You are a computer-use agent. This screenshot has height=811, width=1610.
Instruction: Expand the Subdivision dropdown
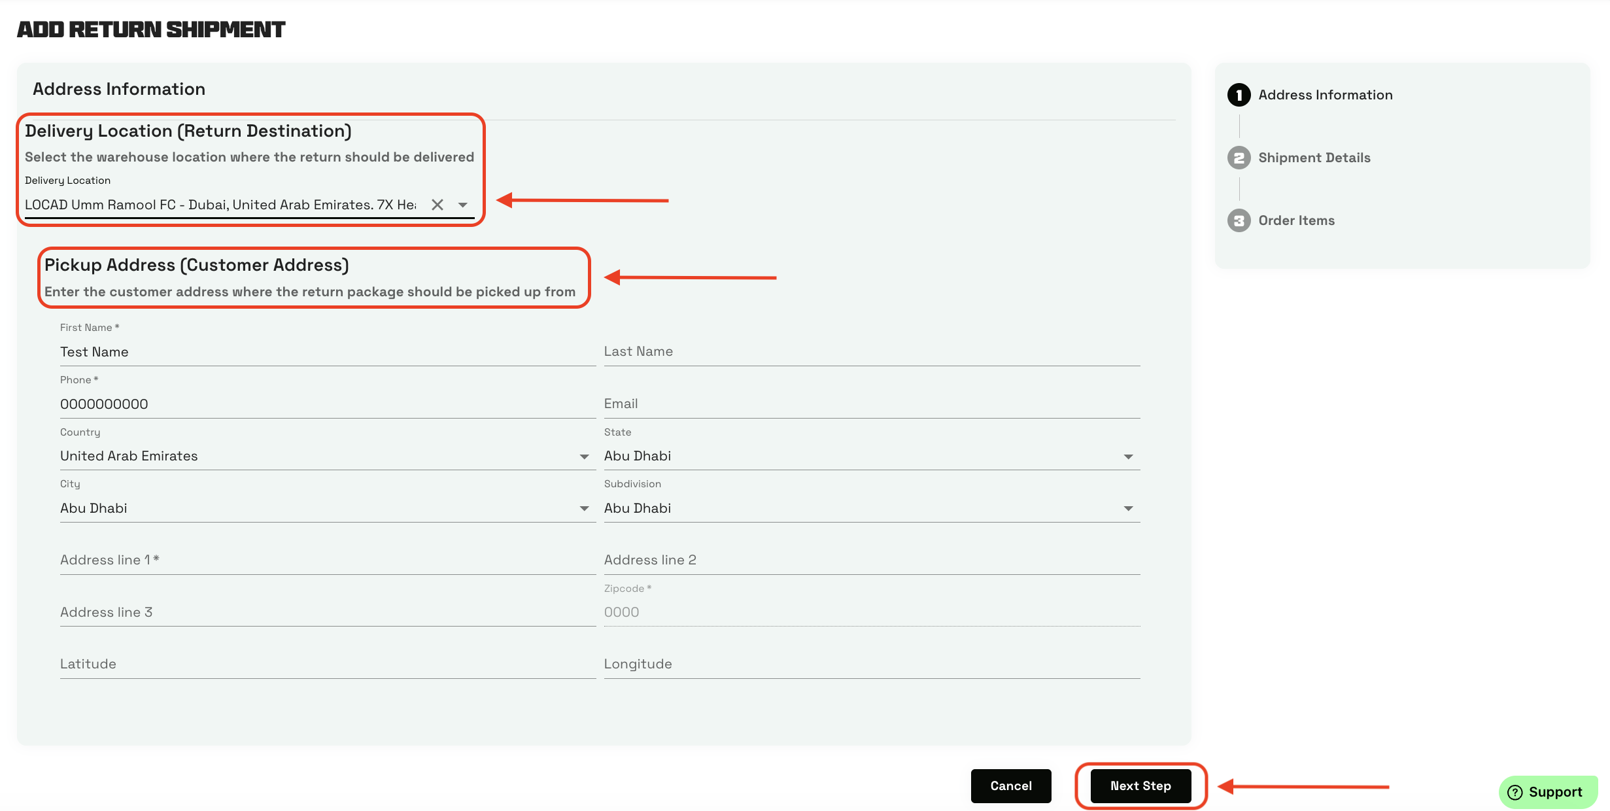[x=1128, y=508]
